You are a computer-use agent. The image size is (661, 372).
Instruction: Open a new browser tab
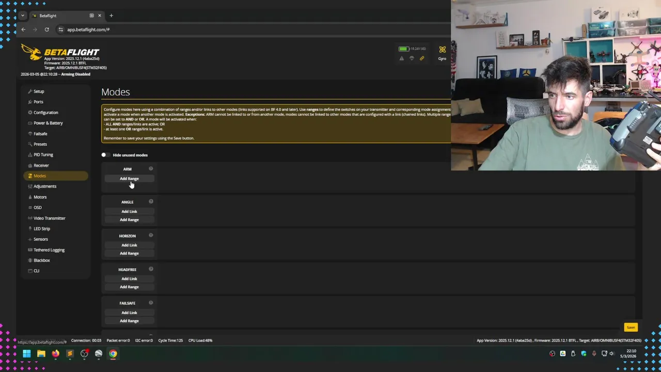pos(111,16)
